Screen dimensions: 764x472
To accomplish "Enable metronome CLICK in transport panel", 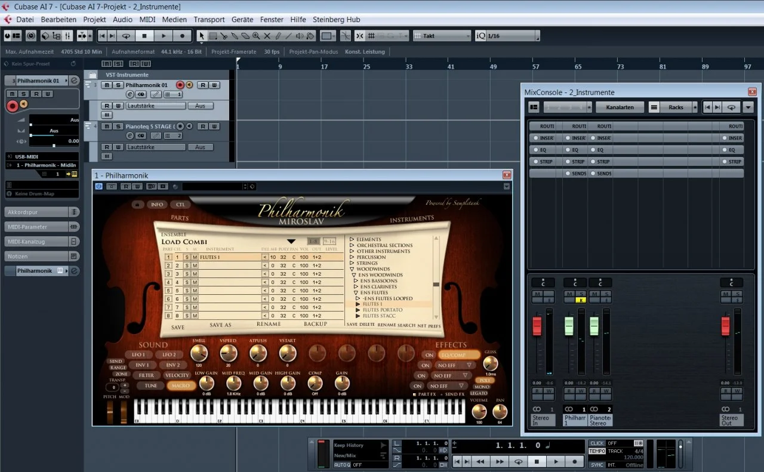I will 597,443.
